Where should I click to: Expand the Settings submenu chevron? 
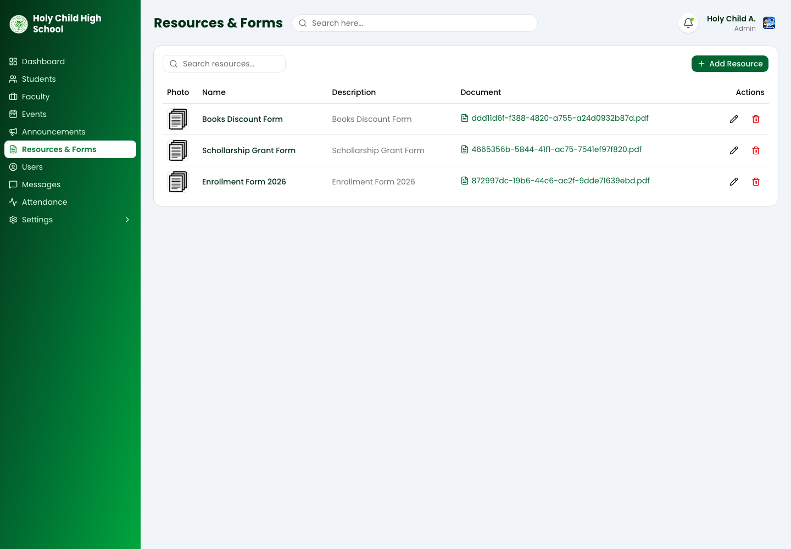coord(127,220)
